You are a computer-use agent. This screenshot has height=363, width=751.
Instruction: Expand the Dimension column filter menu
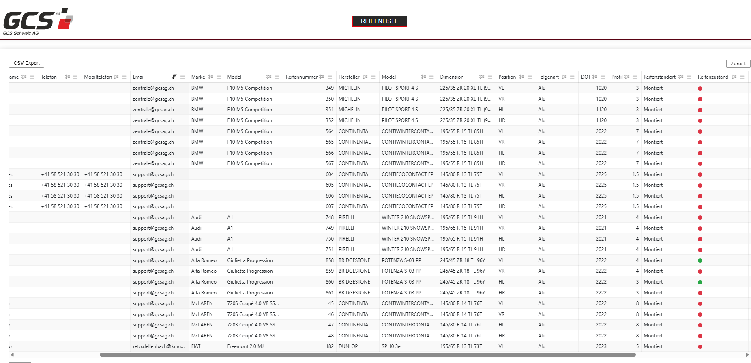point(490,77)
